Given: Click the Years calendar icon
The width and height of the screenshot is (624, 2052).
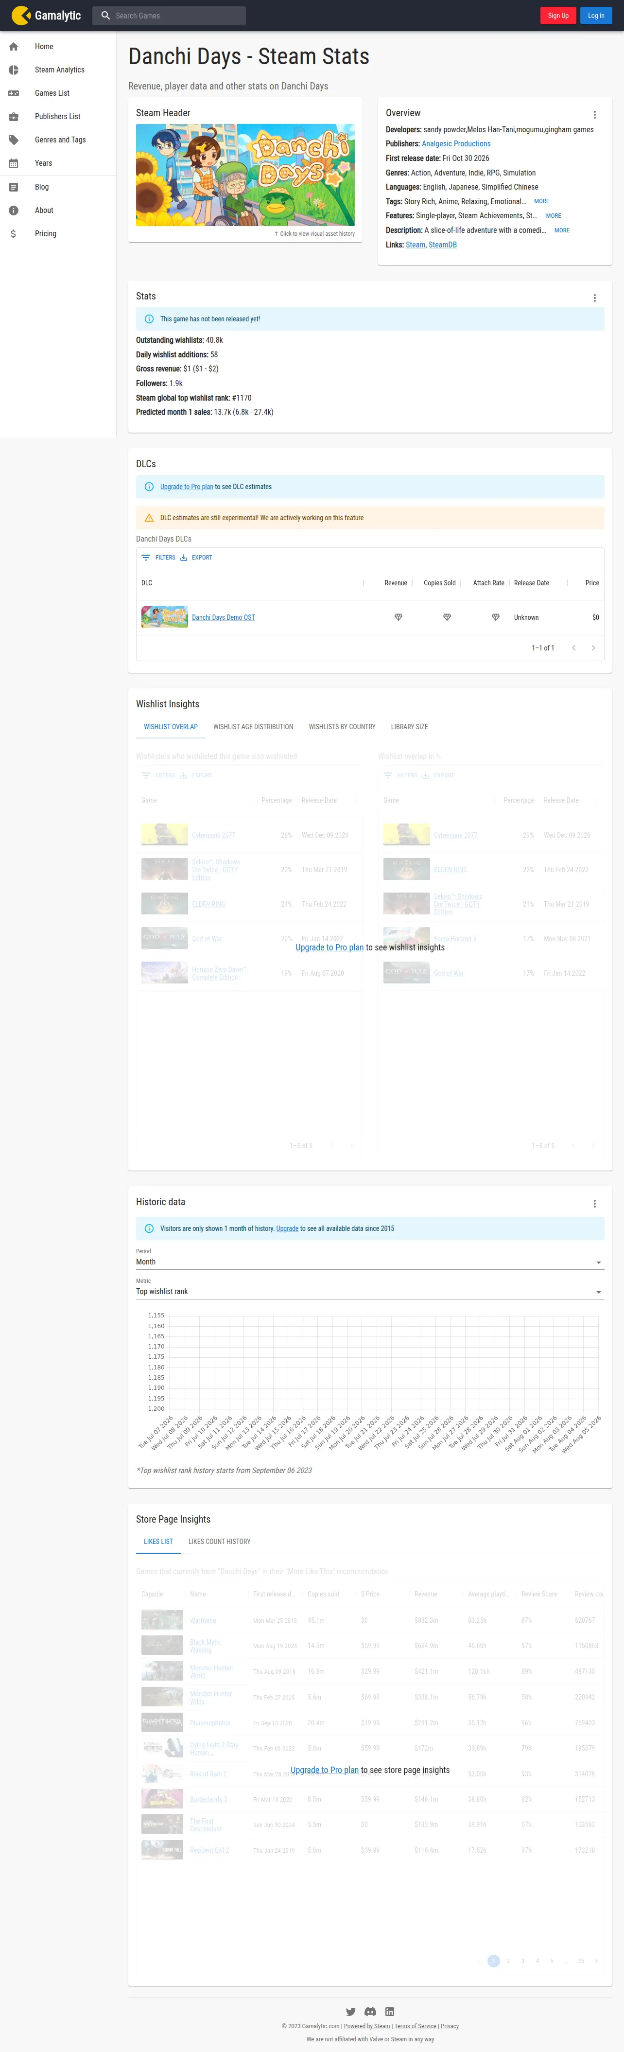Looking at the screenshot, I should coord(14,163).
